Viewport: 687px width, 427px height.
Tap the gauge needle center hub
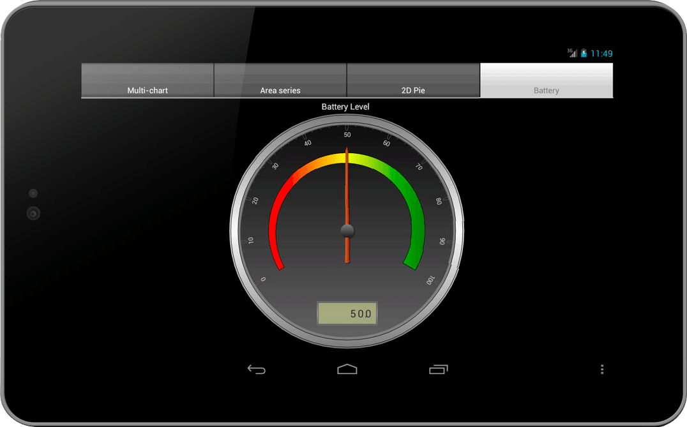[347, 230]
